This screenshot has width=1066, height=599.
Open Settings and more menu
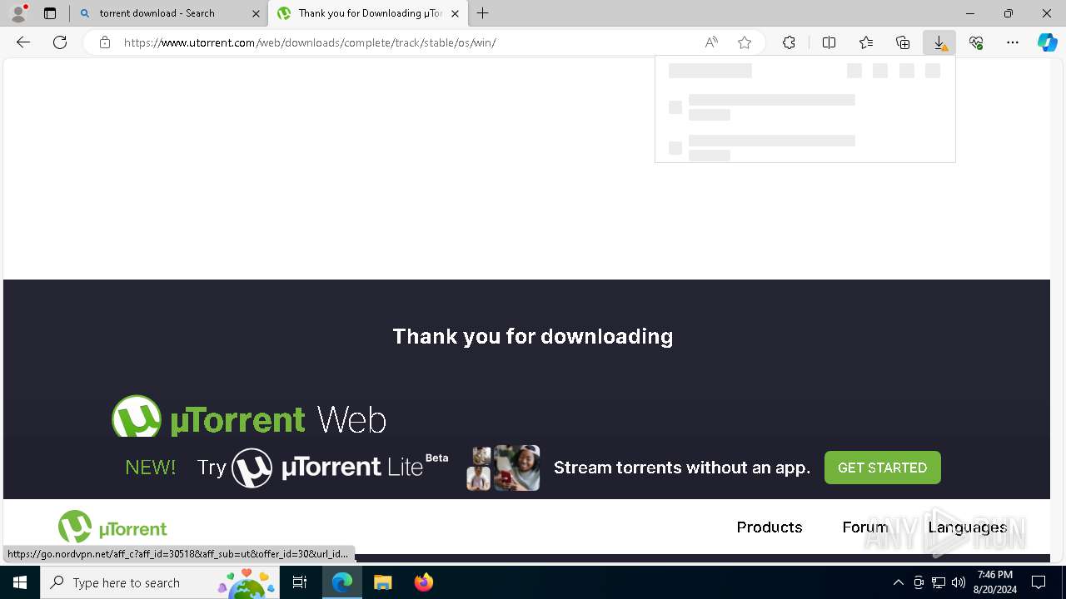pyautogui.click(x=1013, y=42)
